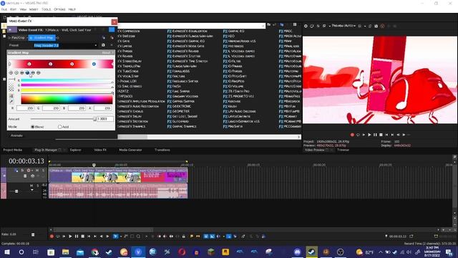
Task: Switch to the Trimmer tab
Action: (343, 150)
